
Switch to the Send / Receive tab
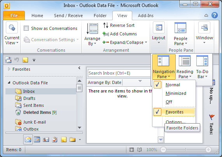pos(68,16)
